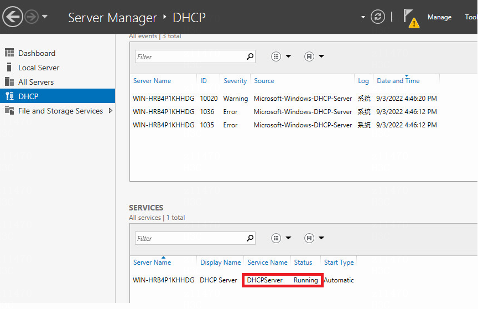Click the Automatic start type cell
Image resolution: width=478 pixels, height=309 pixels.
(x=339, y=280)
